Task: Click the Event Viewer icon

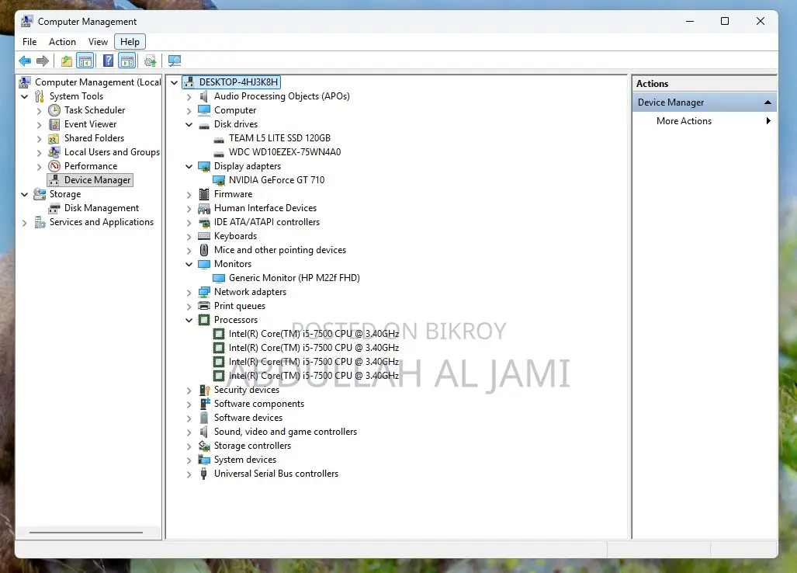Action: tap(54, 124)
